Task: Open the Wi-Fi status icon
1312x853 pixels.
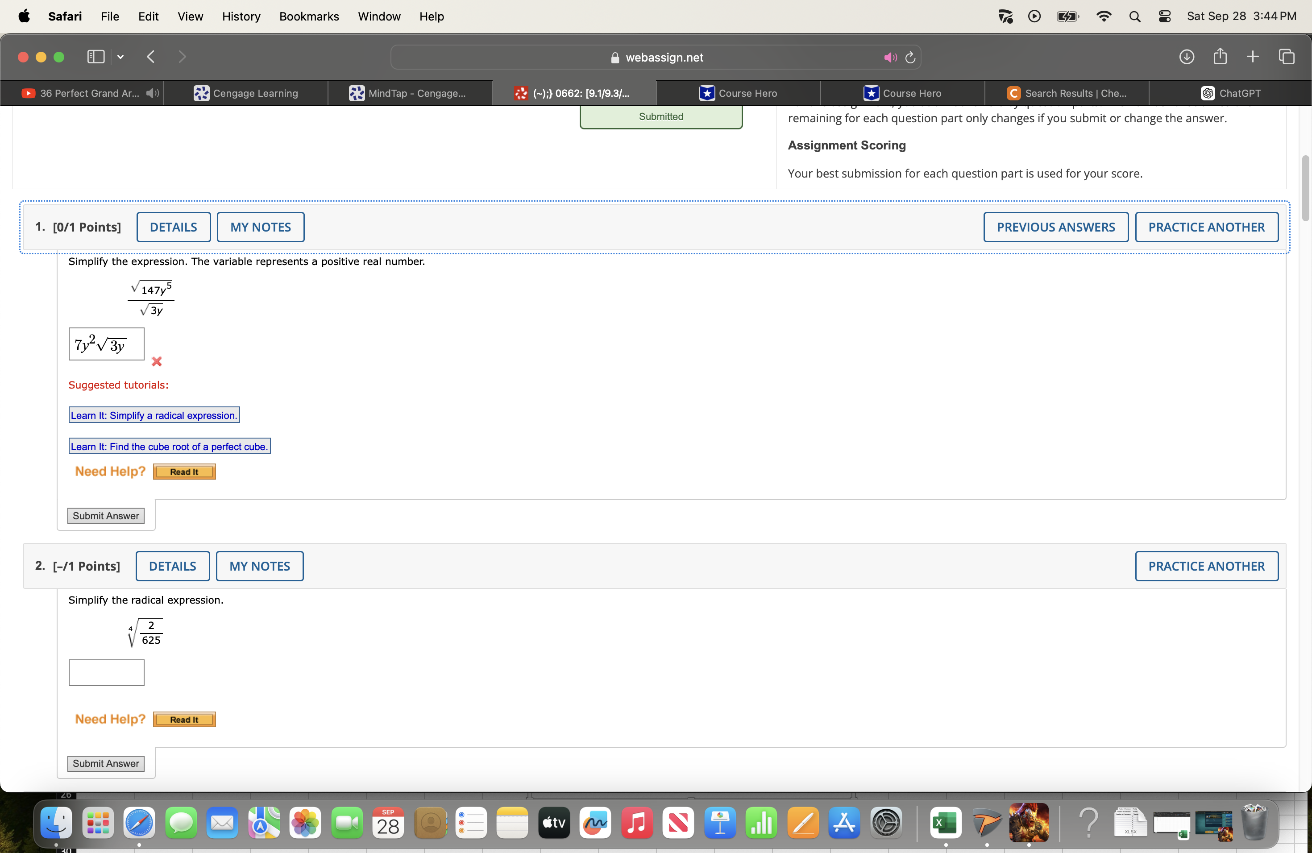Action: 1104,17
